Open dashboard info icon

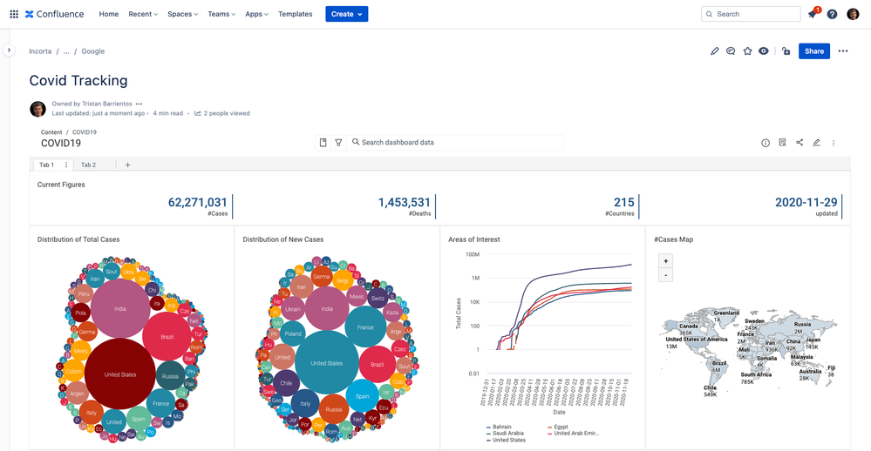(x=766, y=143)
